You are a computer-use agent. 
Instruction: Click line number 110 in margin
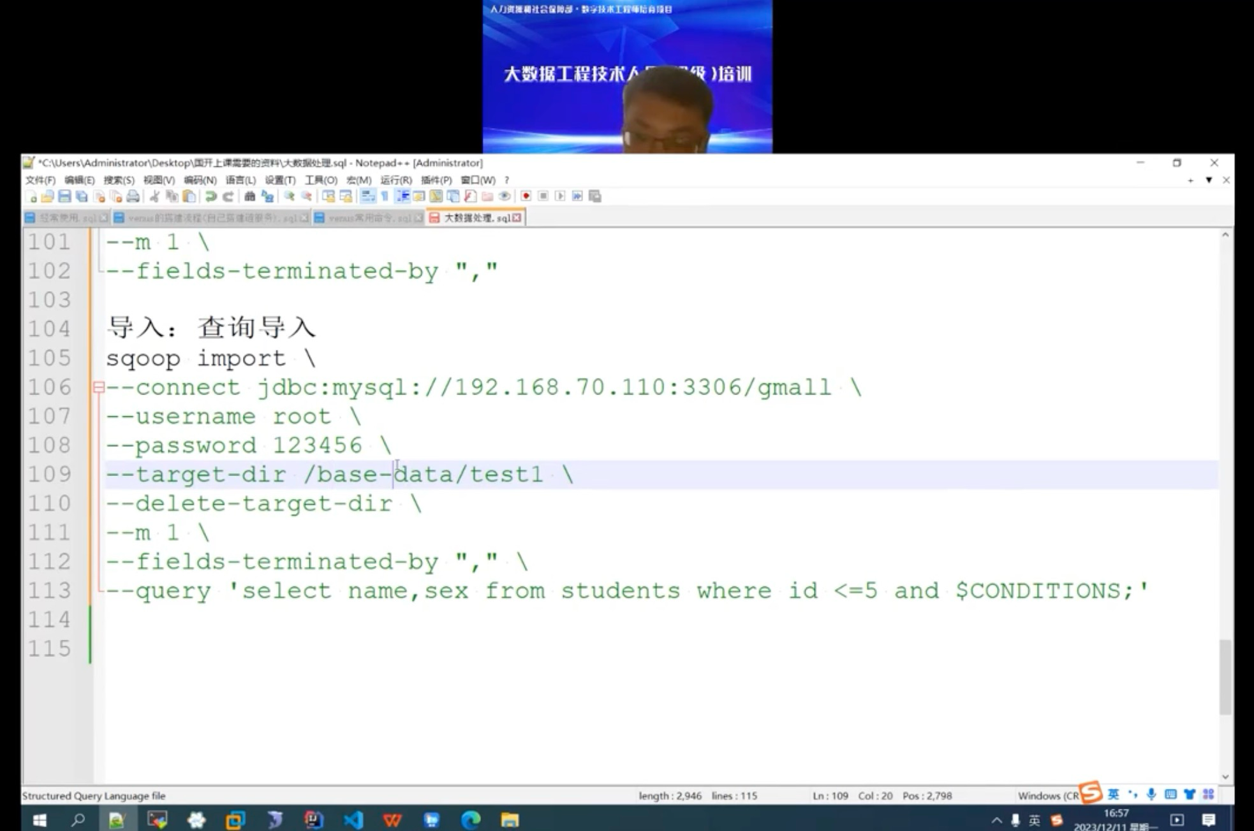[49, 503]
